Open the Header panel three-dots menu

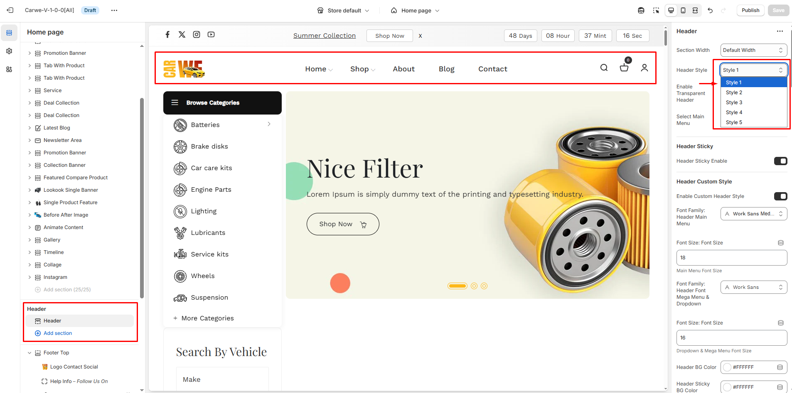pos(780,31)
